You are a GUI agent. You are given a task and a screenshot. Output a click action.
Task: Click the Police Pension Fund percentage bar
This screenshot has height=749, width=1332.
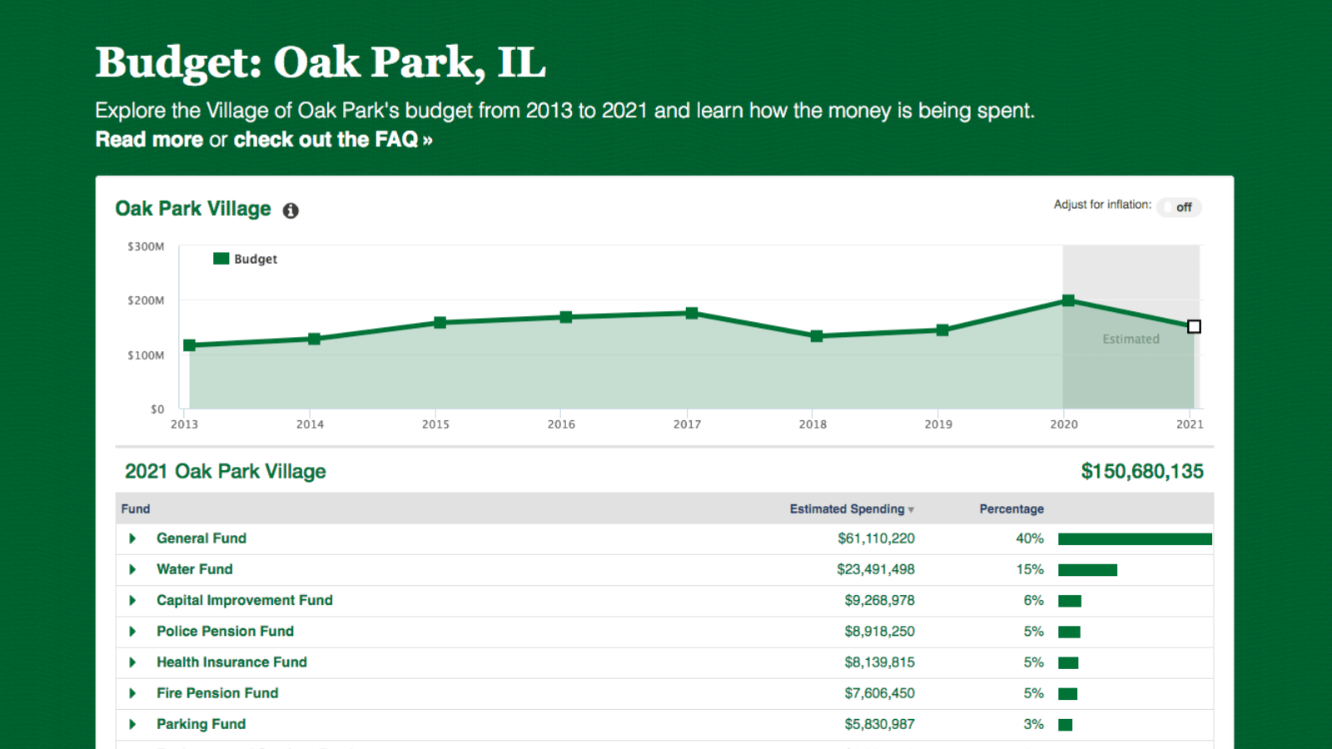pyautogui.click(x=1069, y=632)
